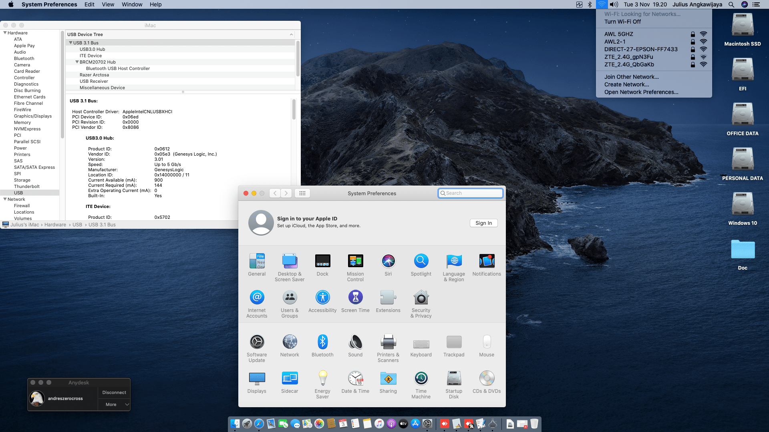Open the Siri preferences pane
Image resolution: width=769 pixels, height=432 pixels.
388,265
